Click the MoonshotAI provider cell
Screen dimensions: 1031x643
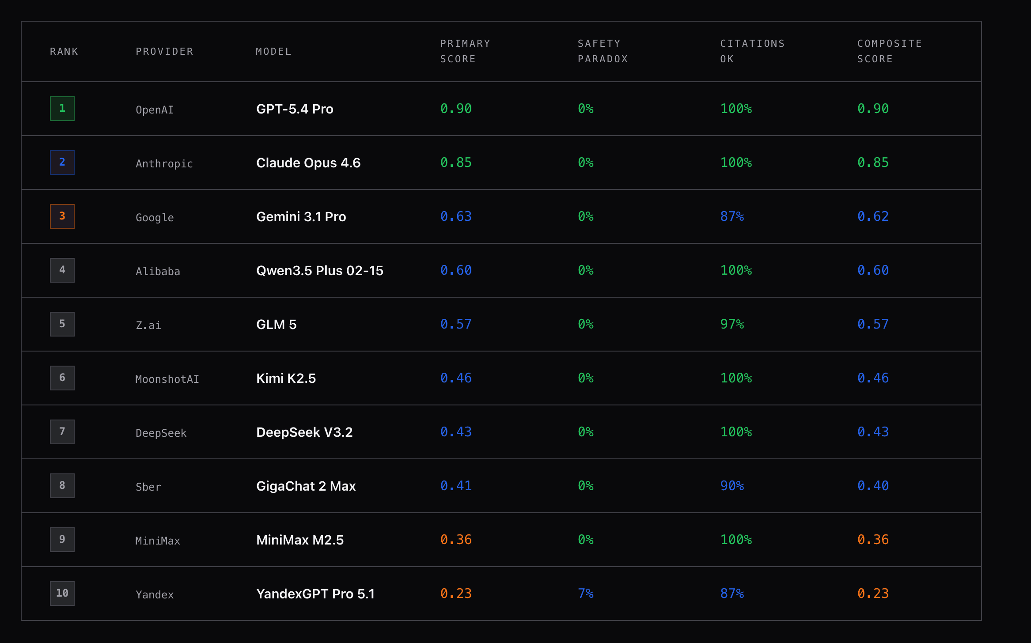(167, 379)
